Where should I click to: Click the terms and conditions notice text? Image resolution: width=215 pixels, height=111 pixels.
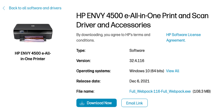pos(113,38)
